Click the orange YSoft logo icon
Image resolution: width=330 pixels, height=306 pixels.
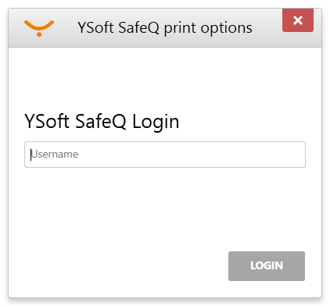pyautogui.click(x=39, y=28)
